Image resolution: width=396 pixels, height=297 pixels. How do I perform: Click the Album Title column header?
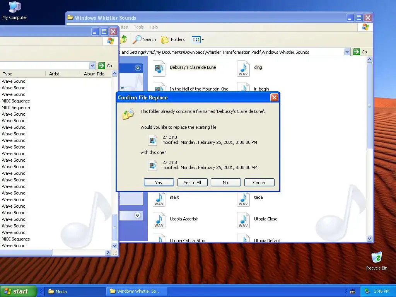pos(96,74)
